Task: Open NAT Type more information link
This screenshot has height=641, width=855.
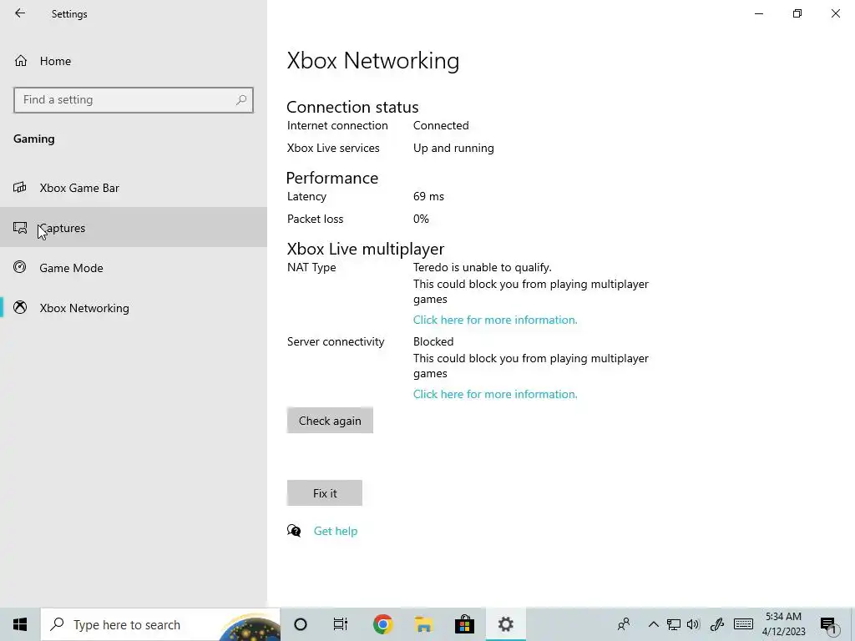Action: tap(495, 320)
